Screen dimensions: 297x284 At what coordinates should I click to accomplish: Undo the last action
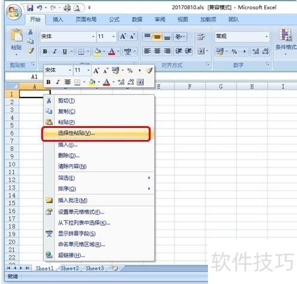tap(39, 8)
